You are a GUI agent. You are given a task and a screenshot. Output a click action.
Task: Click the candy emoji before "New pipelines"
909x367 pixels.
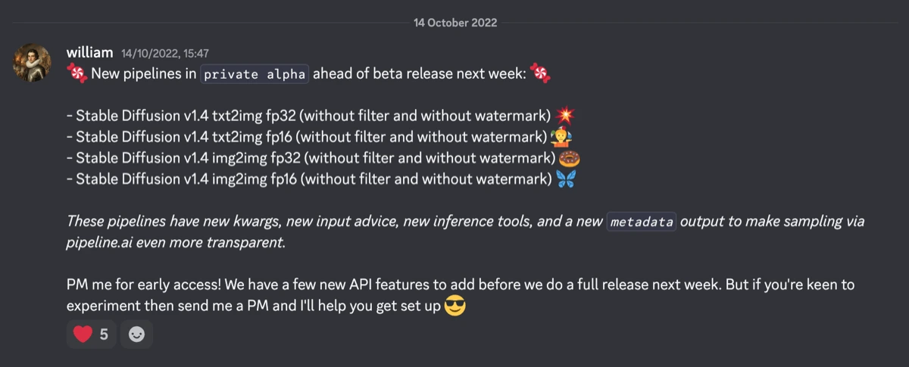77,73
